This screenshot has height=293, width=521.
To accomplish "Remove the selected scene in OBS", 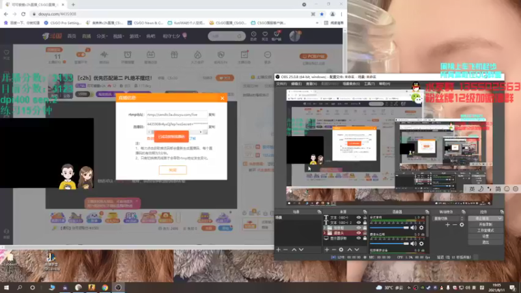I will pos(285,249).
